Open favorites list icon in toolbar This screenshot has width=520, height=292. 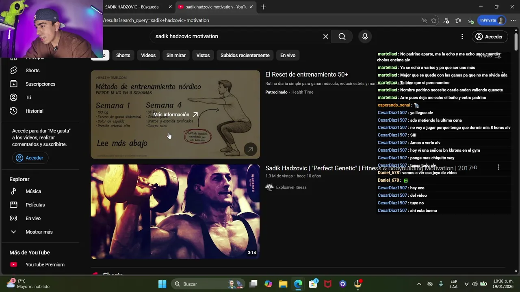click(x=458, y=20)
